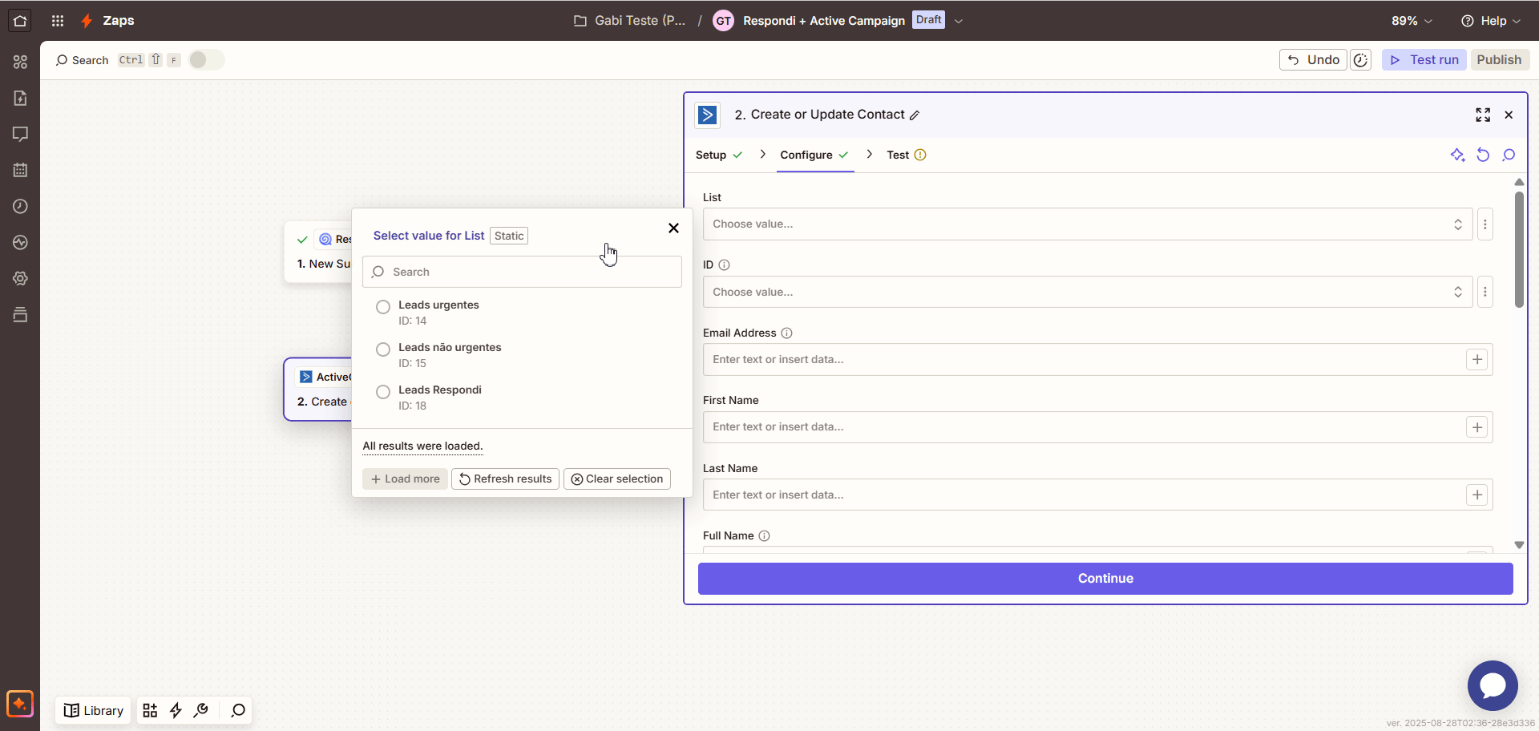Open the left sidebar apps dashboard icon
1539x731 pixels.
click(x=20, y=62)
